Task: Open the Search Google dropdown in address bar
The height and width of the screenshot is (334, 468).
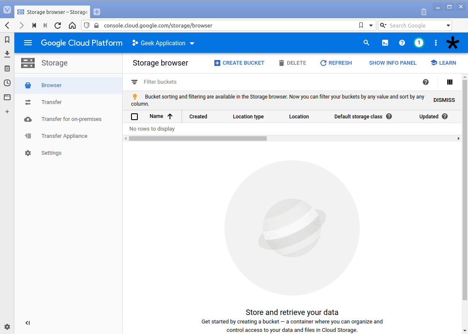Action: pos(449,25)
